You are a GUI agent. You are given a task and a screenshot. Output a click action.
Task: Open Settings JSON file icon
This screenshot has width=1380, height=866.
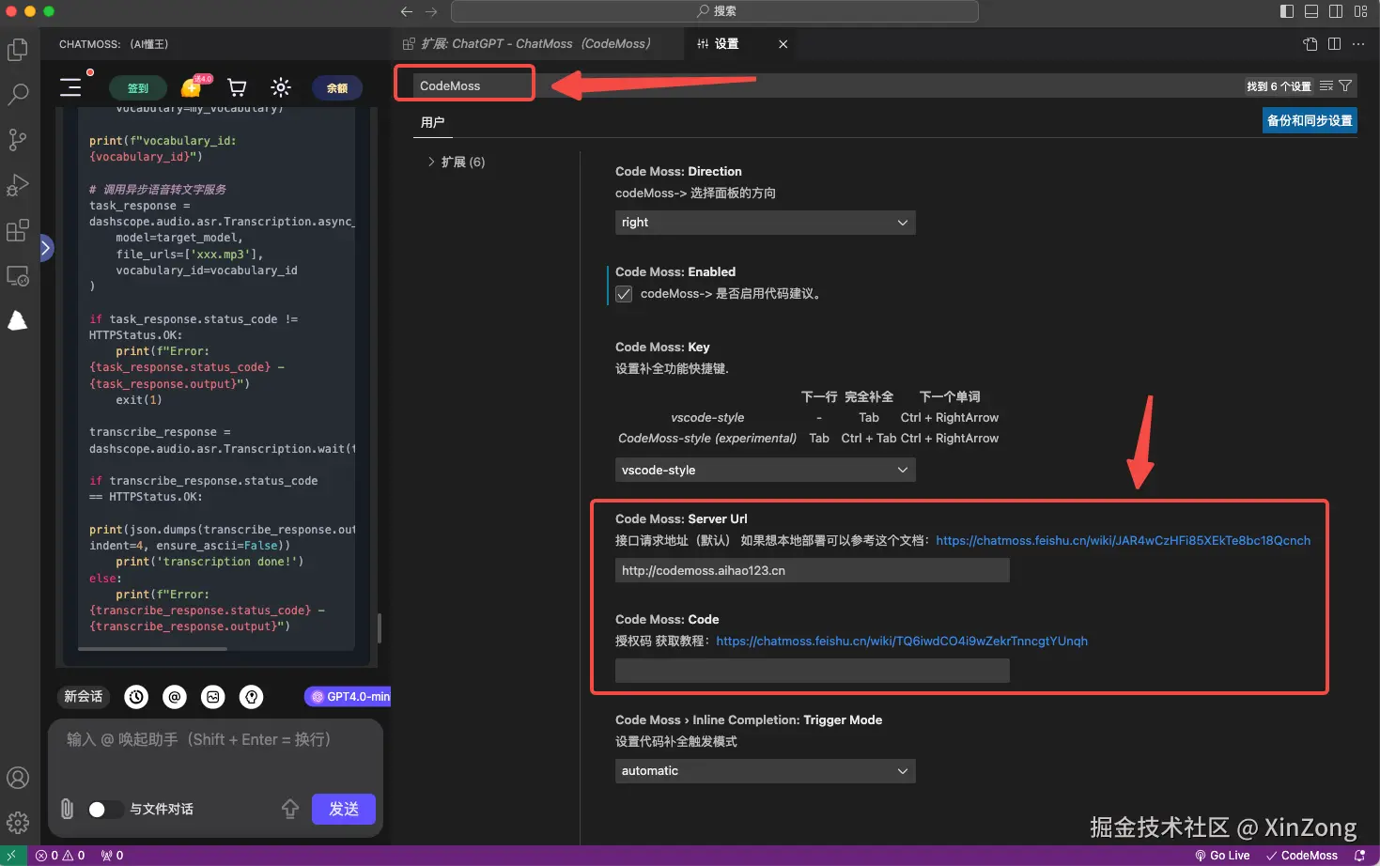1310,44
